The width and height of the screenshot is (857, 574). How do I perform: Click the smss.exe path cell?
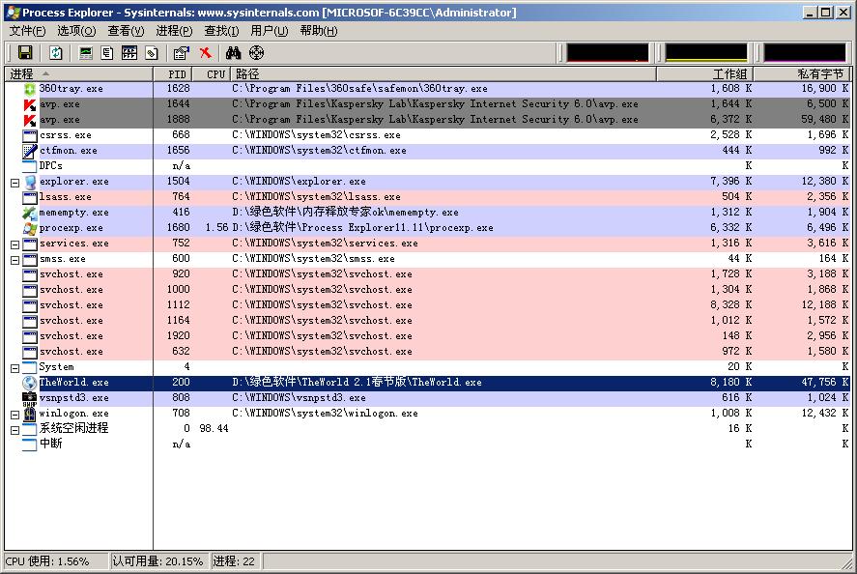point(313,259)
